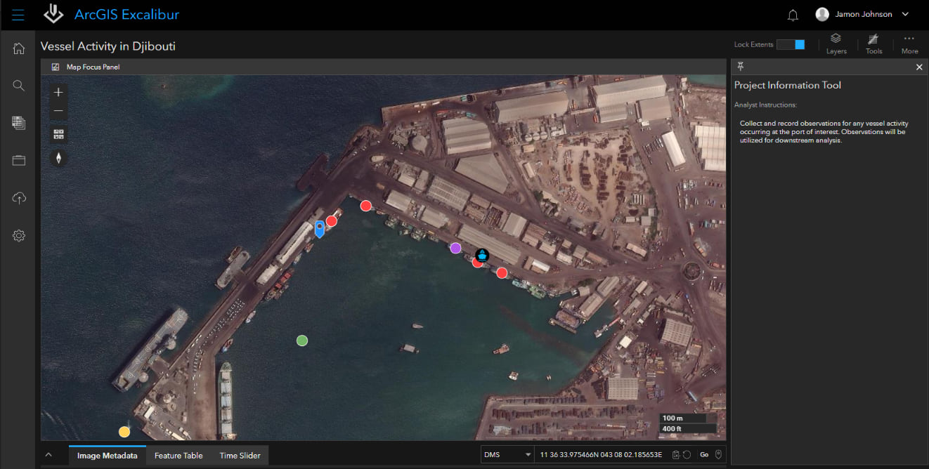This screenshot has height=469, width=929.
Task: Copy coordinates to clipboard
Action: click(675, 455)
